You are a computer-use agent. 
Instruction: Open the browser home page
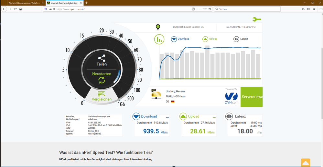point(20,9)
